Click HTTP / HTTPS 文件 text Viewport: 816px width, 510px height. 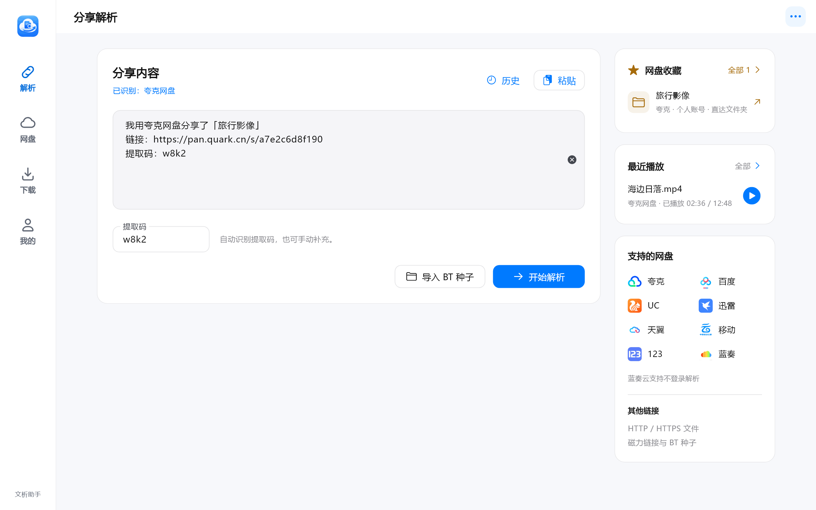(x=663, y=428)
